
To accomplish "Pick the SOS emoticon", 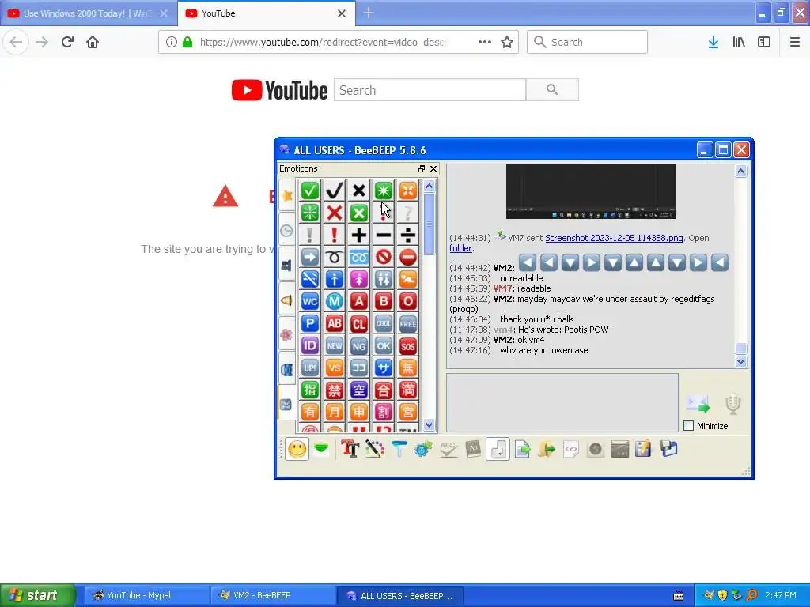I will pos(407,346).
